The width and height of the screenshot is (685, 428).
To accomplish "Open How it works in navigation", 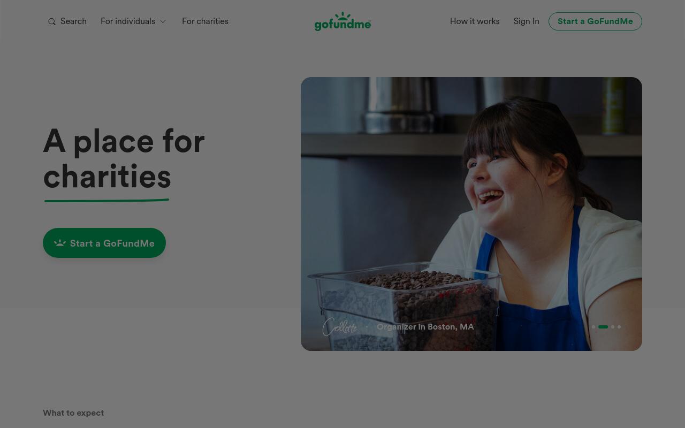I will click(475, 21).
